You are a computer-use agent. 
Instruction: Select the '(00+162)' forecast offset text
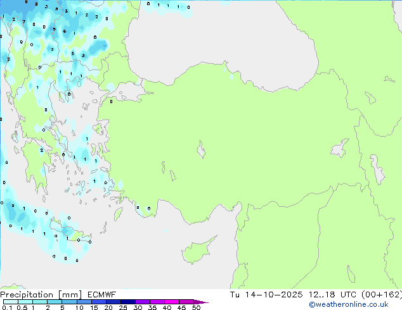(381, 295)
